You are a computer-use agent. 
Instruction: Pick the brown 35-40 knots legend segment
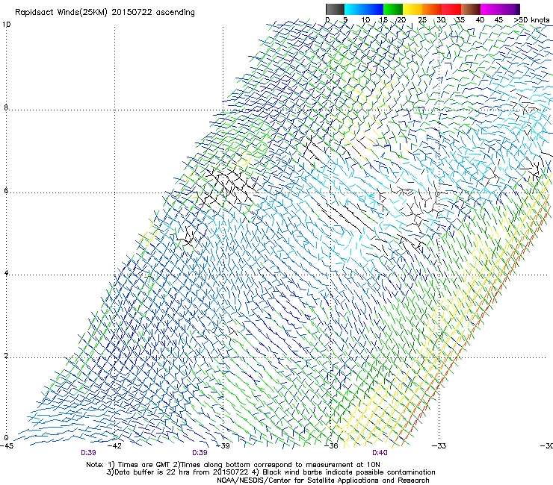471,9
